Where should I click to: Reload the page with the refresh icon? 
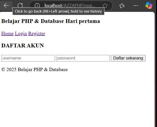coord(20,5)
